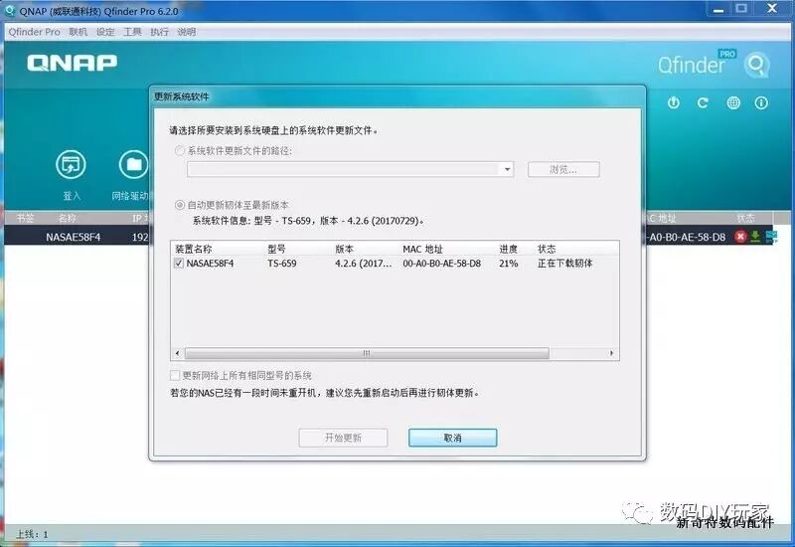Open the 设定 menu
The width and height of the screenshot is (795, 547).
point(105,32)
